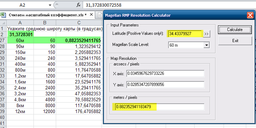Click cell value 1,323529412
This screenshot has width=256, height=128.
pos(79,46)
